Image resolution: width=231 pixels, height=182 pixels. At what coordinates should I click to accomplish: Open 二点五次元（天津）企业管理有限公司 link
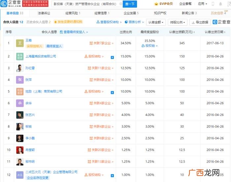(51, 172)
